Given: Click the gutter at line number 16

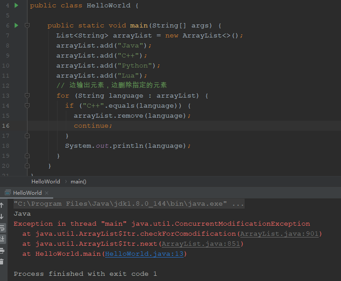Looking at the screenshot, I should click(6, 125).
